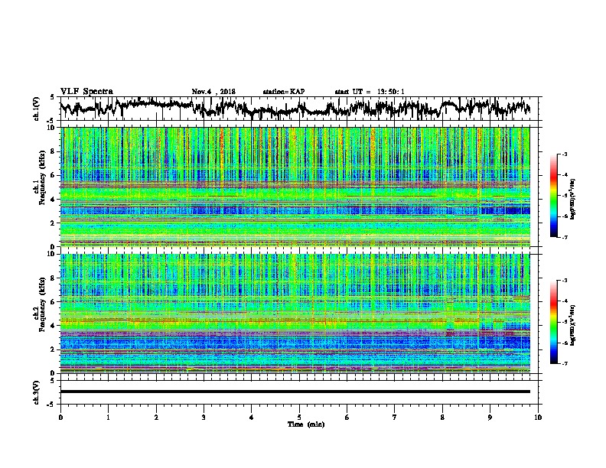Screen dimensions: 606x468
Task: Click the "-7" label on ch.2 color bar
Action: click(565, 363)
